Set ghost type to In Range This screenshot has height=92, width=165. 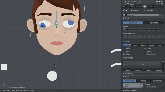pos(143,81)
